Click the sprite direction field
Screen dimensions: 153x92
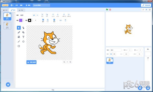(x=139, y=54)
